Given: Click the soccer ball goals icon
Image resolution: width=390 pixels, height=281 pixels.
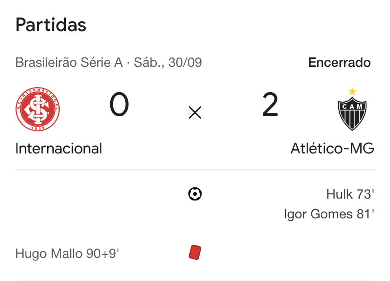Looking at the screenshot, I should click(x=195, y=194).
